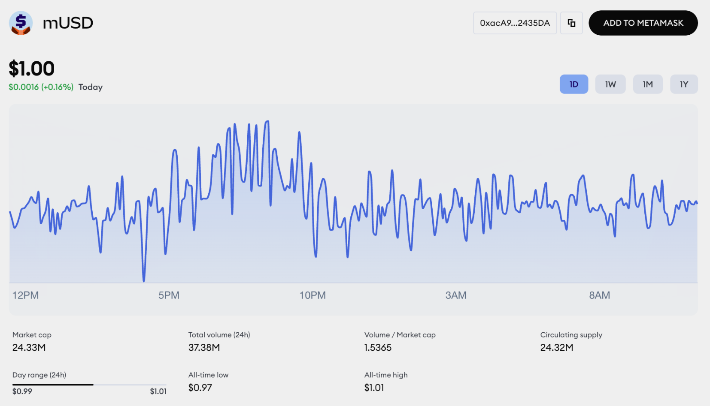710x406 pixels.
Task: Click the $1.00 current price heading
Action: click(32, 69)
